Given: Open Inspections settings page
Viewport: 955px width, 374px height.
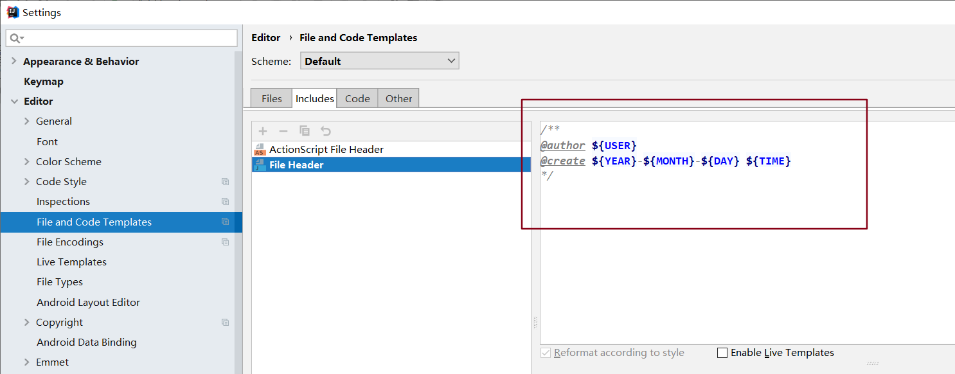Looking at the screenshot, I should click(63, 202).
